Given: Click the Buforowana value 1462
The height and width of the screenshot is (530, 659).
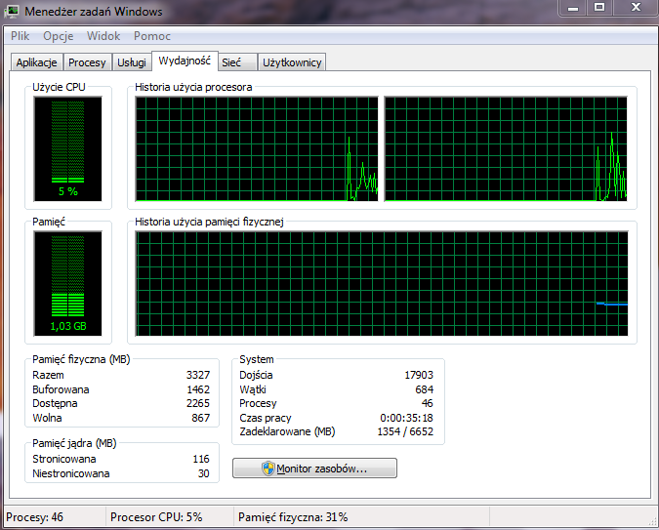Looking at the screenshot, I should point(198,389).
